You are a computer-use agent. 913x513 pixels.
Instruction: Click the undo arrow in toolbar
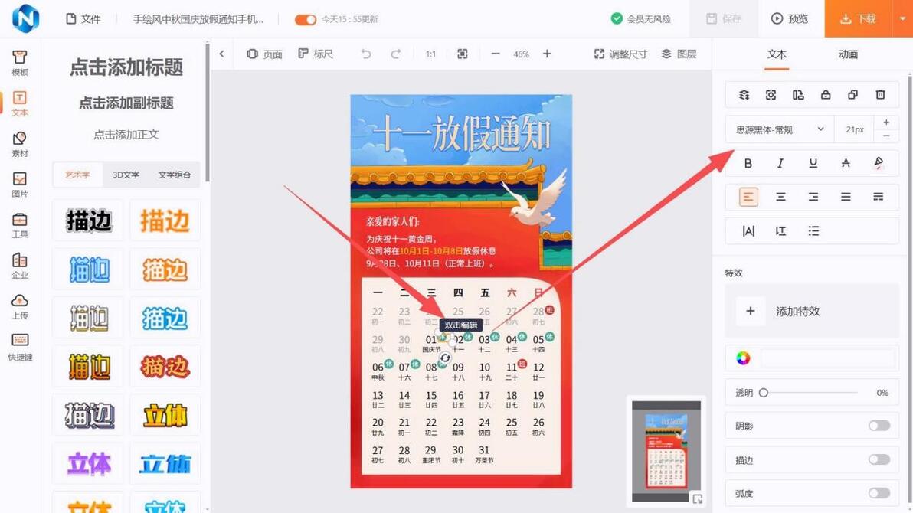[x=365, y=54]
